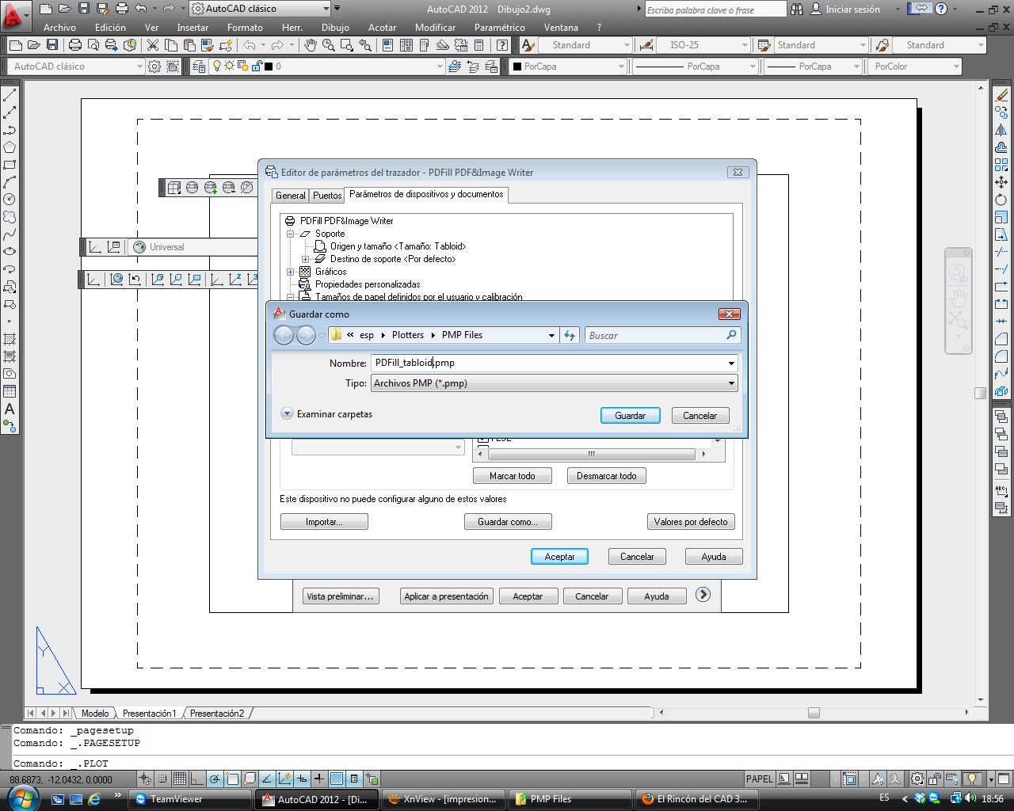1014x811 pixels.
Task: Expand Destino de soporte node
Action: tap(306, 259)
